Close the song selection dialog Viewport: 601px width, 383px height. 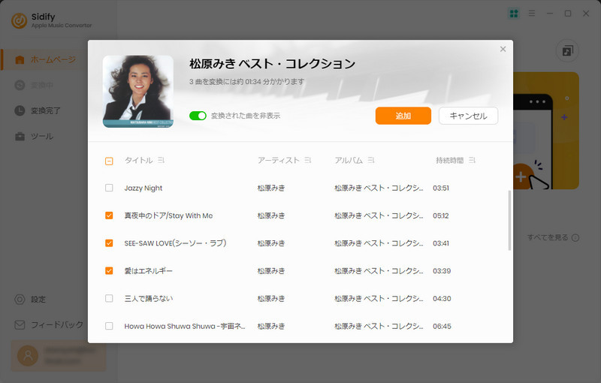[503, 49]
